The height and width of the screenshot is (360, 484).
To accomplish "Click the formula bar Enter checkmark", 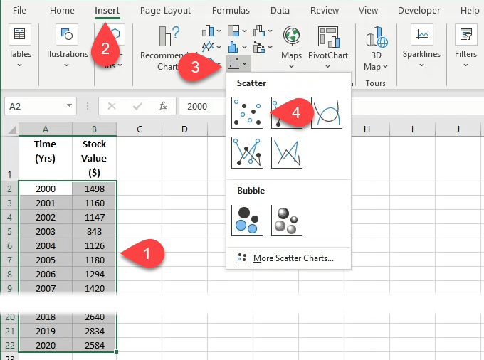I will click(137, 106).
